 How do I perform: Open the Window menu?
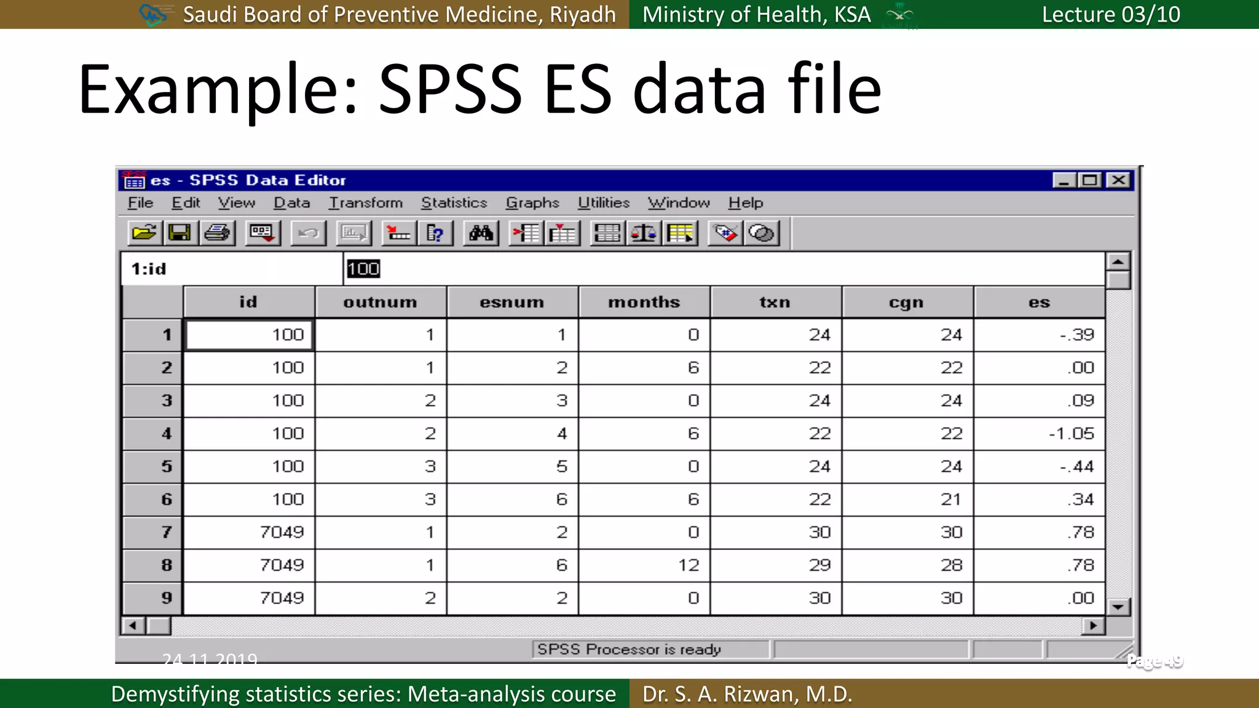pos(679,203)
